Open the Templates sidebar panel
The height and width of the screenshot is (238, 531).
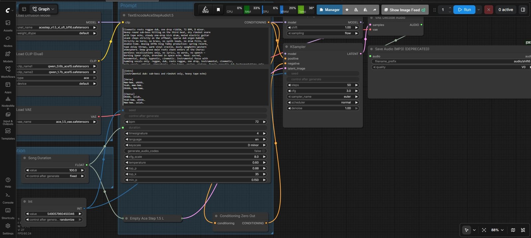point(8,134)
